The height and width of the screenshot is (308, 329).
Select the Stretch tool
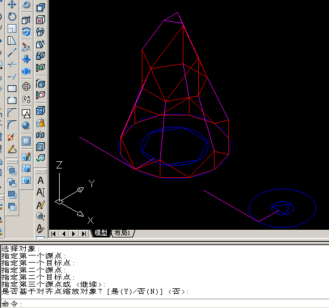tap(12, 40)
